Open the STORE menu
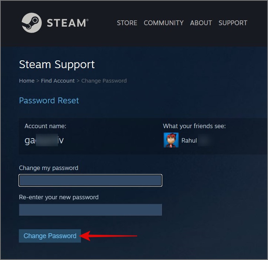 (x=127, y=23)
